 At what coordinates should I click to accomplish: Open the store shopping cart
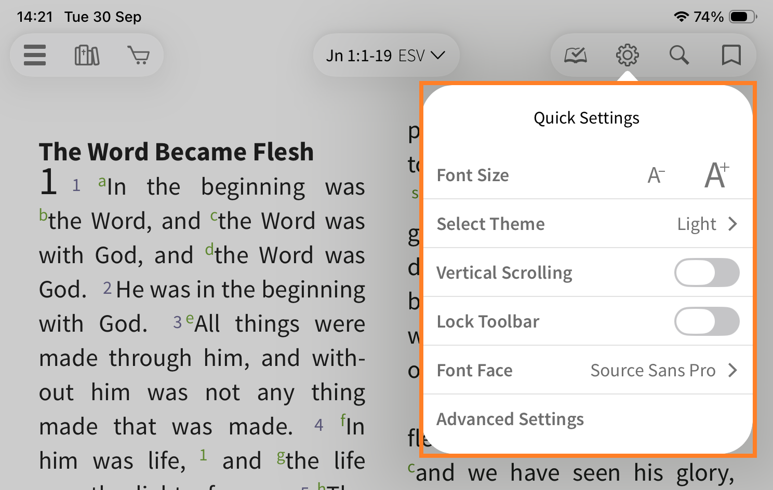[x=139, y=55]
